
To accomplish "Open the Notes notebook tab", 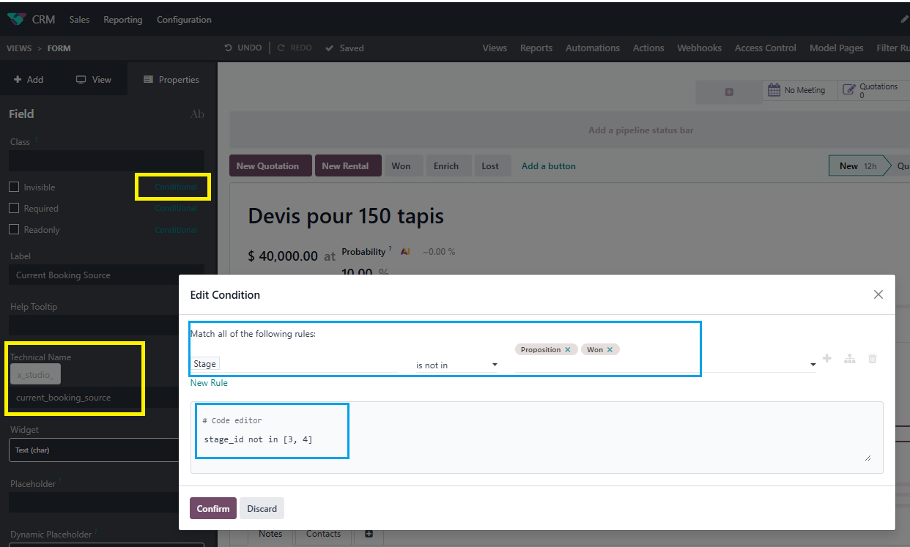I will point(270,534).
